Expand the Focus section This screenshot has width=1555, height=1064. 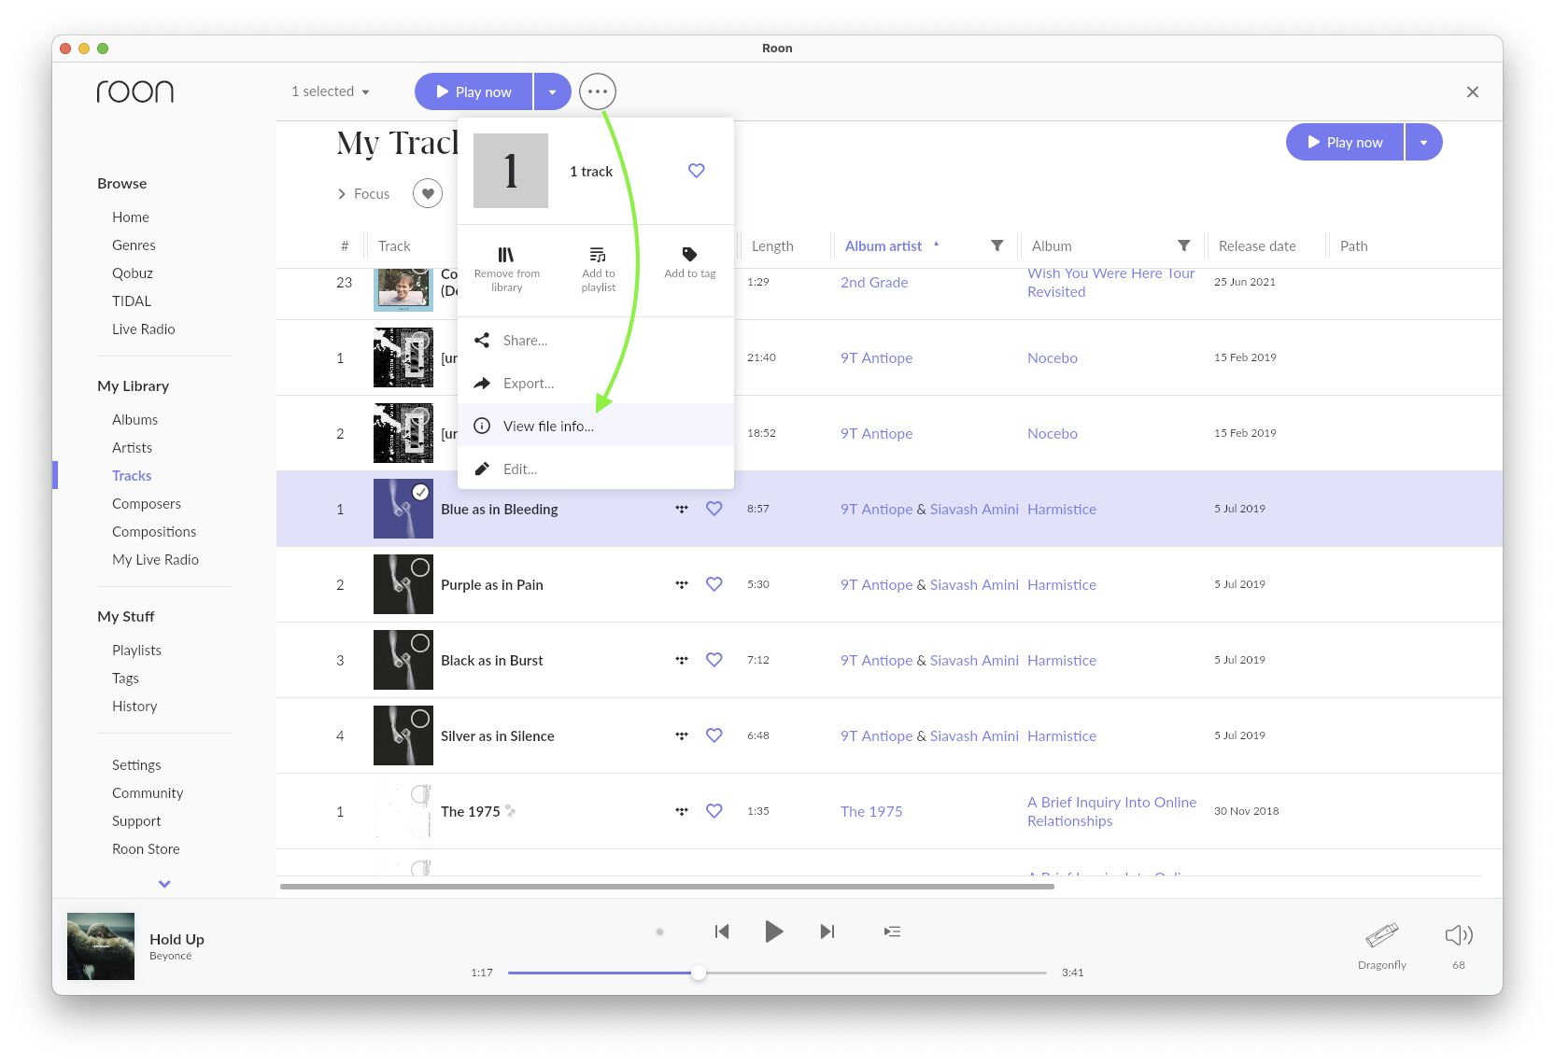coord(363,194)
